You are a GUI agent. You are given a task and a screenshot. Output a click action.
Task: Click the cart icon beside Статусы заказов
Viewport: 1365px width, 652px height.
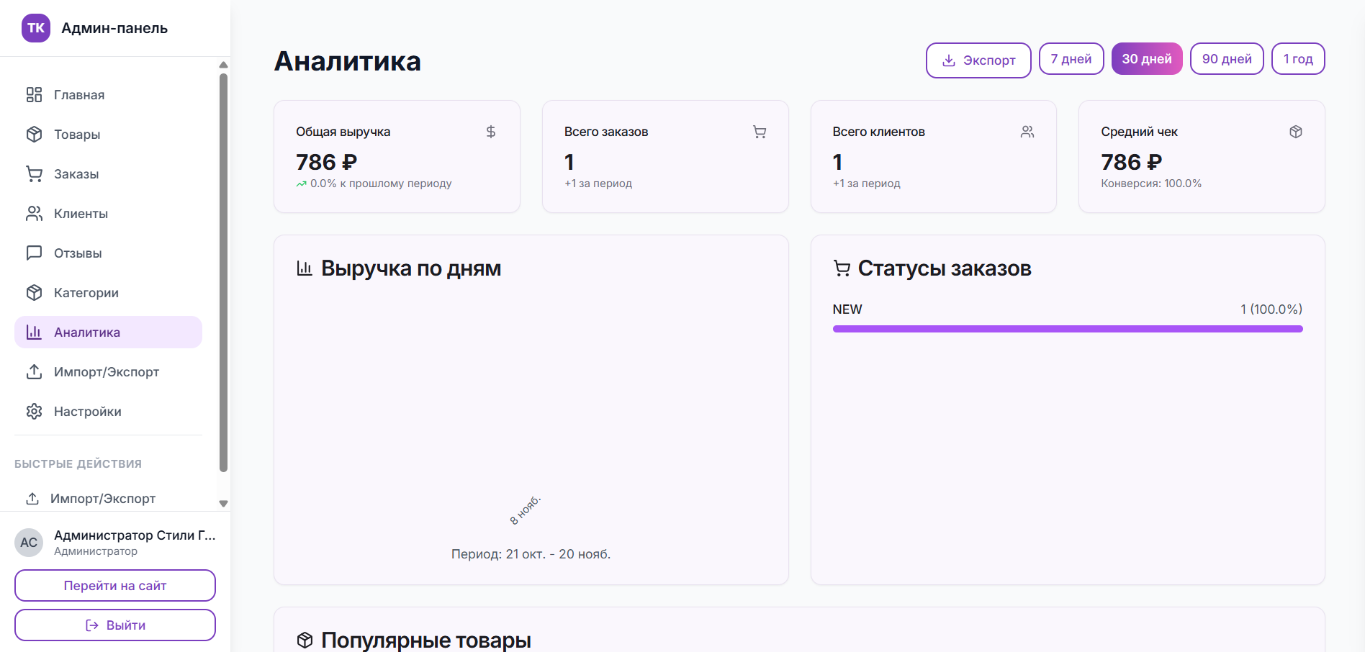(841, 268)
